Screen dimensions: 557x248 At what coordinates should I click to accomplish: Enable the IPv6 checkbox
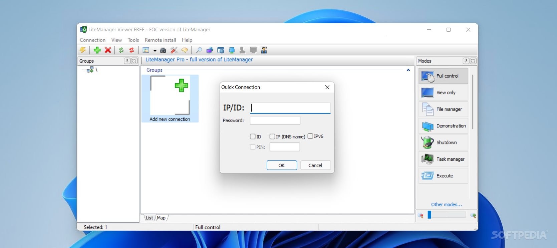tap(310, 136)
